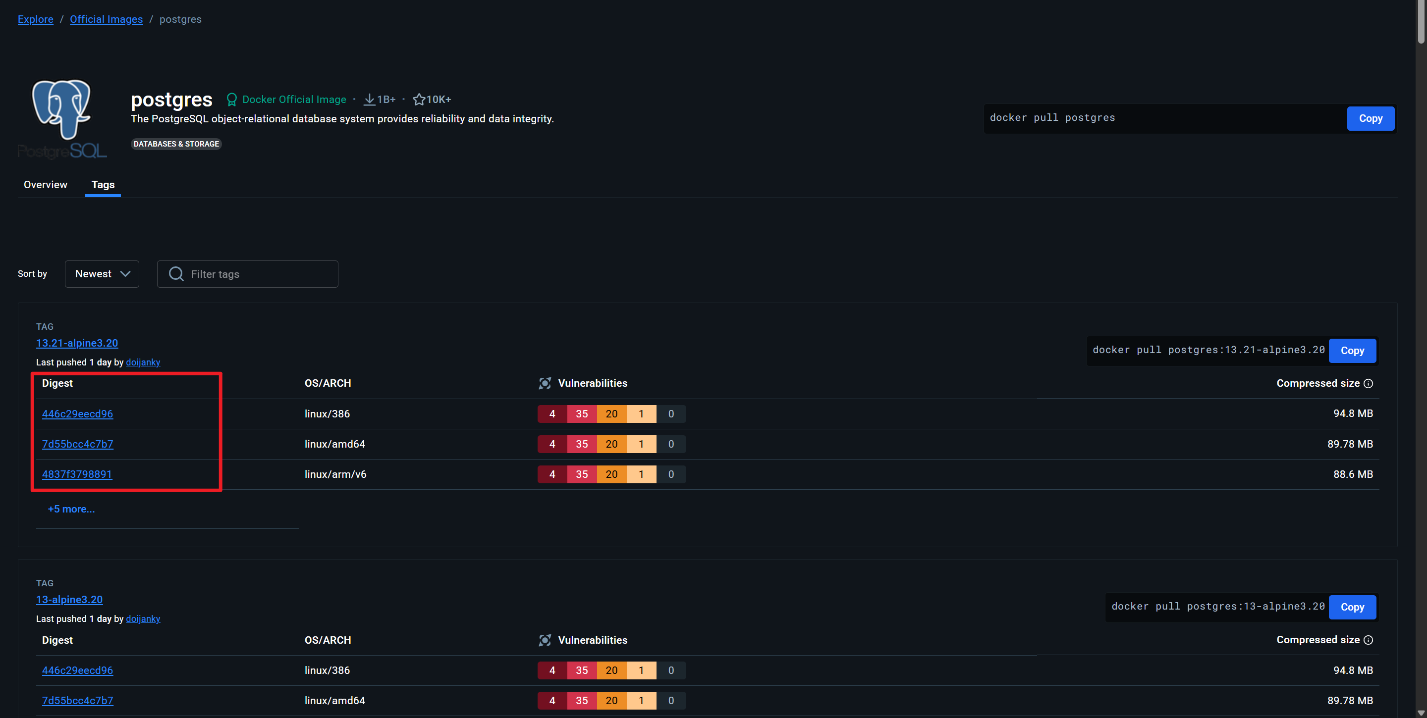Screen dimensions: 1427x718
Task: Open doijanky profile under 13.21-alpine3.20
Action: click(x=143, y=362)
